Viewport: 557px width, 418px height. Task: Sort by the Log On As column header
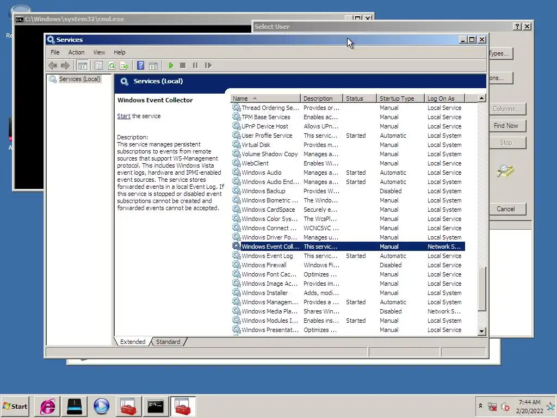[445, 99]
